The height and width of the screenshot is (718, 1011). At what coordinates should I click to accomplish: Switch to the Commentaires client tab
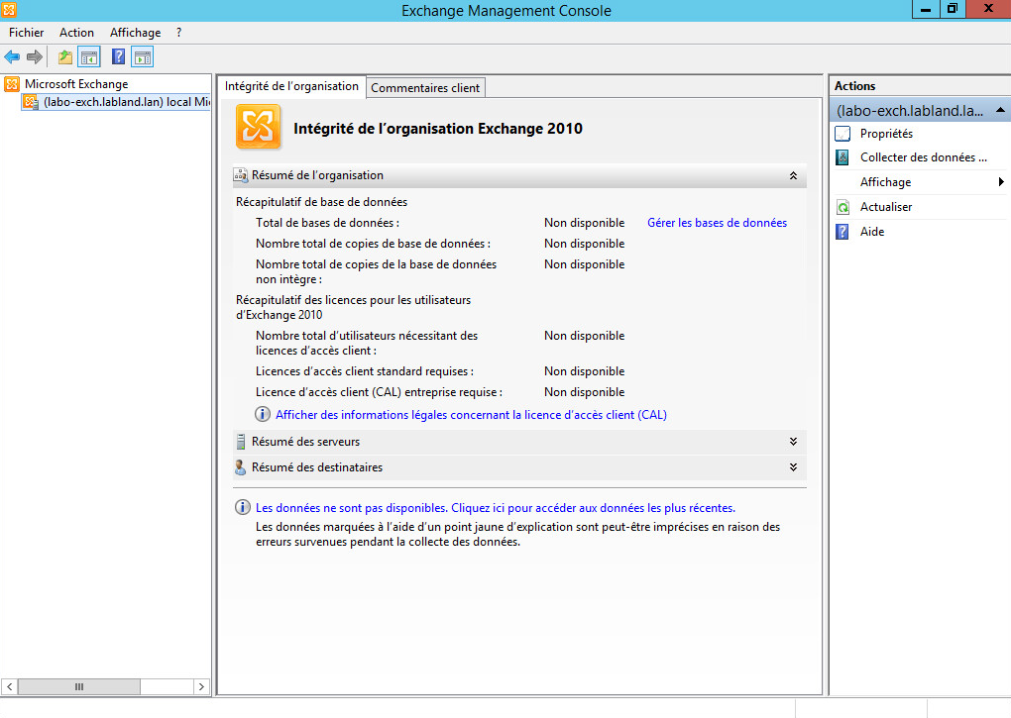click(x=425, y=88)
